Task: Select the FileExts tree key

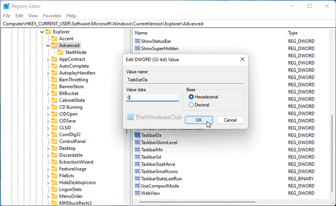Action: tap(66, 176)
